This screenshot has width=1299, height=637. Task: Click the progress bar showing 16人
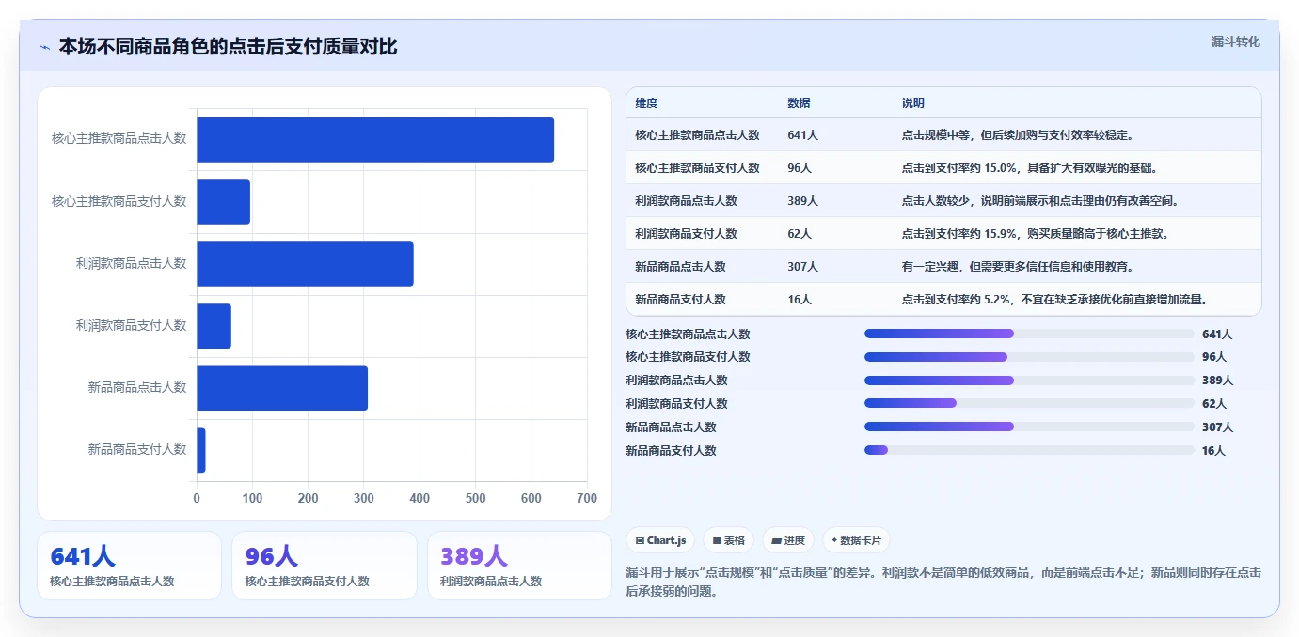pyautogui.click(x=1029, y=450)
